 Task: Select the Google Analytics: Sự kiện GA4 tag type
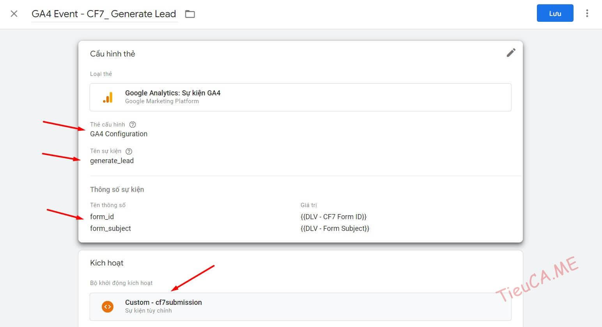[301, 97]
